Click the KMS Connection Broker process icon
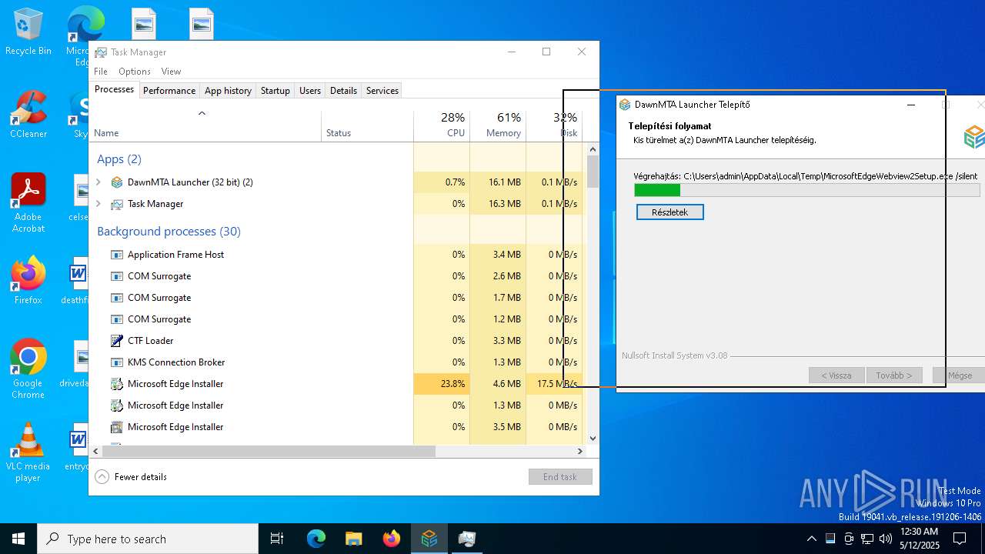985x554 pixels. point(117,362)
